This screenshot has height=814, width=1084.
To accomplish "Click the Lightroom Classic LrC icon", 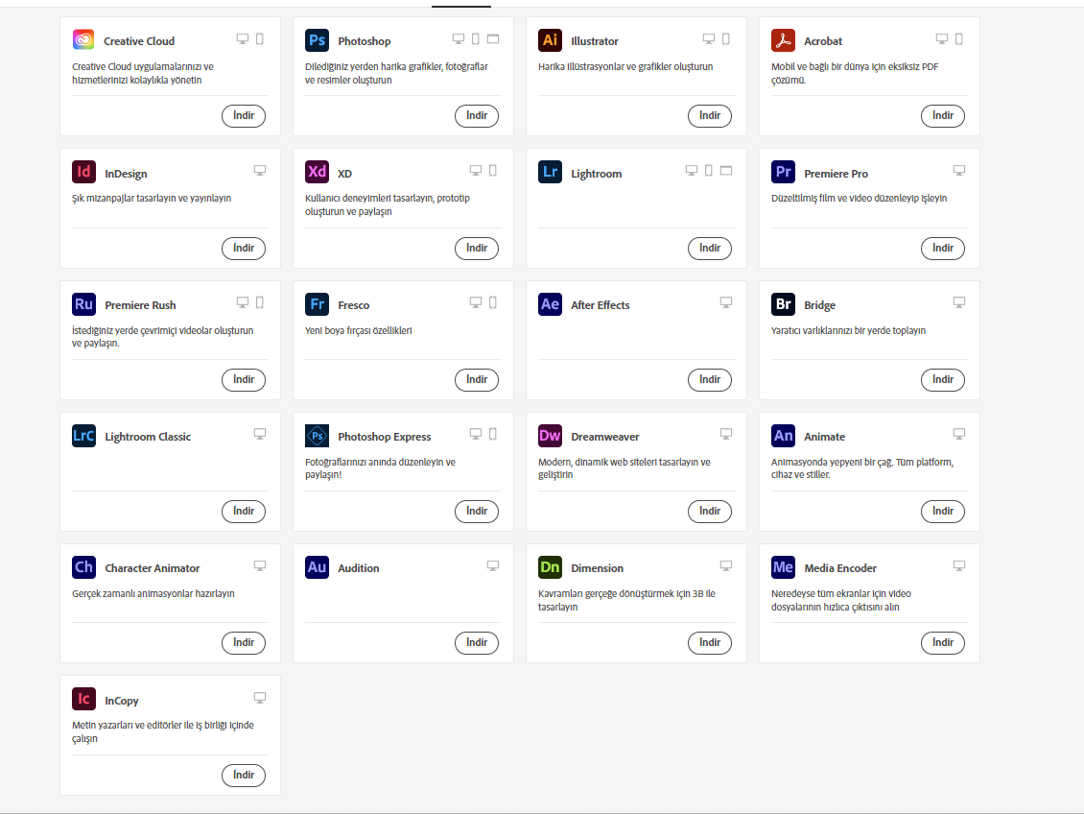I will pyautogui.click(x=83, y=435).
